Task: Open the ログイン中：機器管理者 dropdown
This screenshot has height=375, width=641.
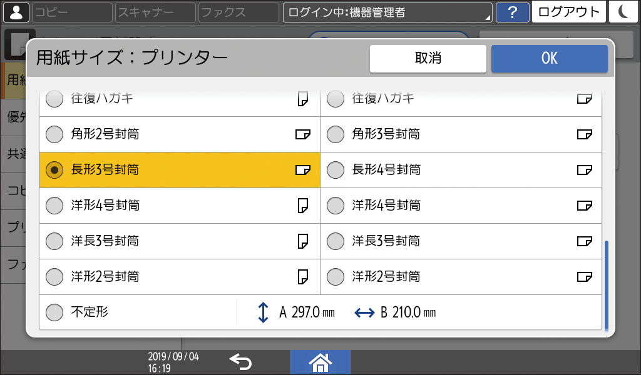Action: 387,11
